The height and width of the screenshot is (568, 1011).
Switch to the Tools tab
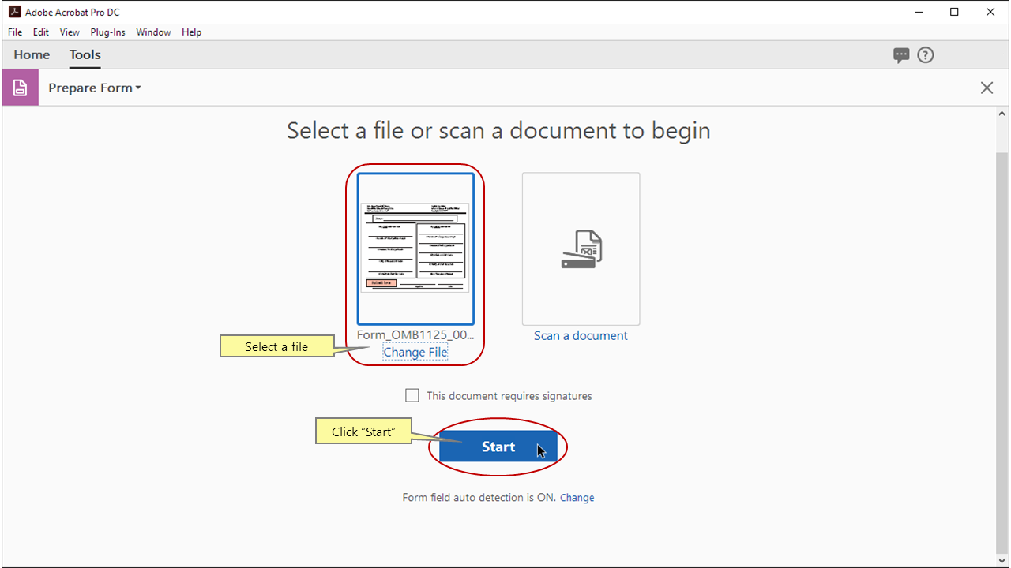point(85,54)
